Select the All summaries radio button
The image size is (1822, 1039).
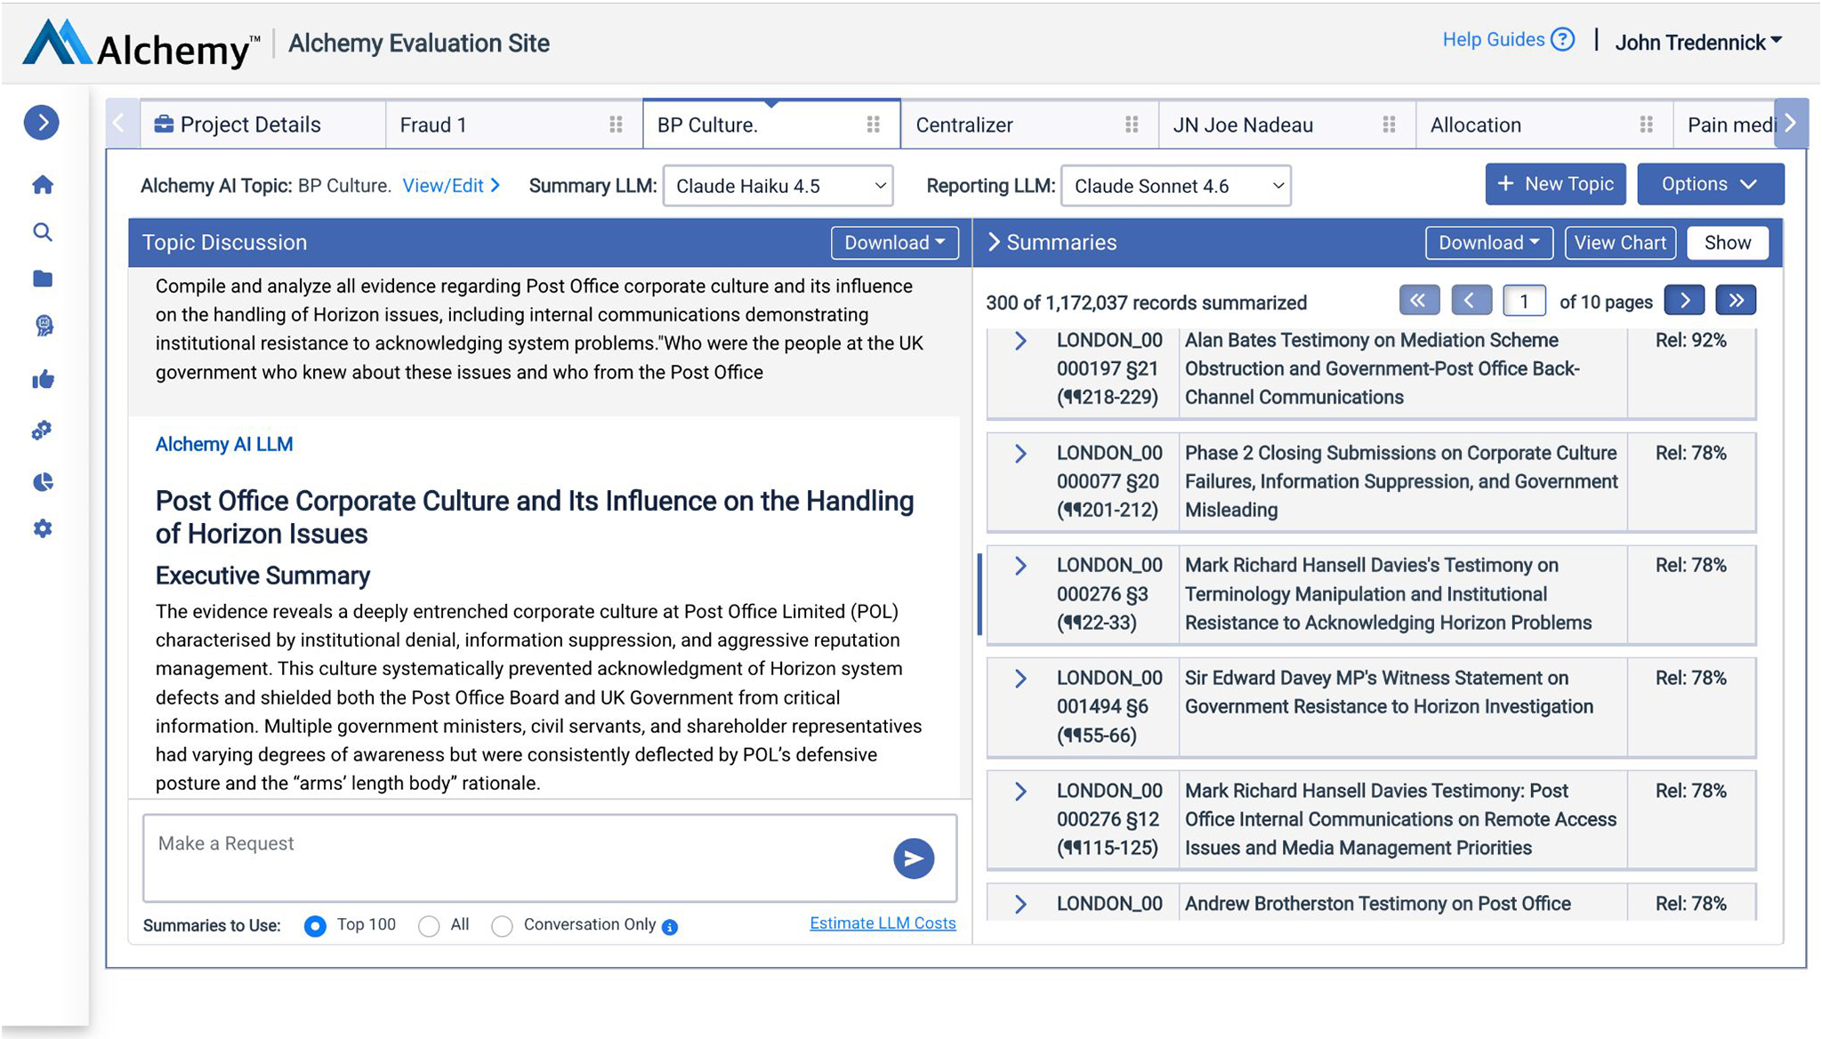point(429,926)
